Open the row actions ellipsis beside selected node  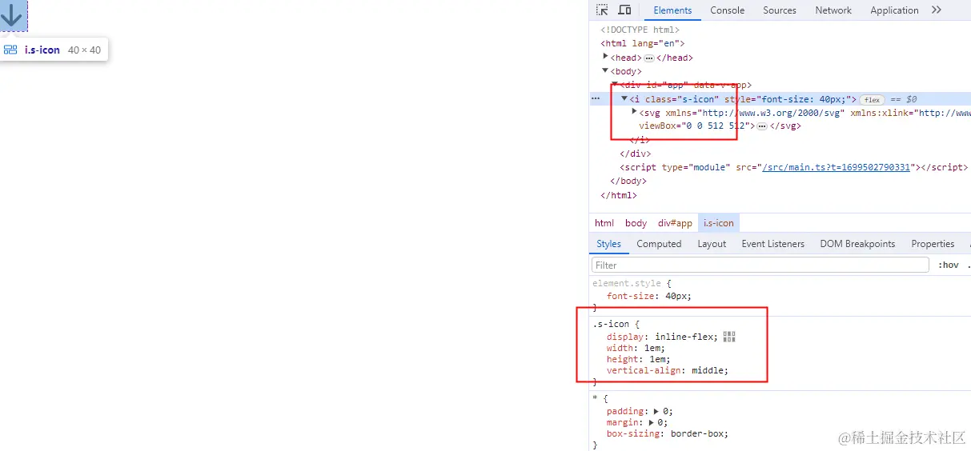pyautogui.click(x=595, y=99)
